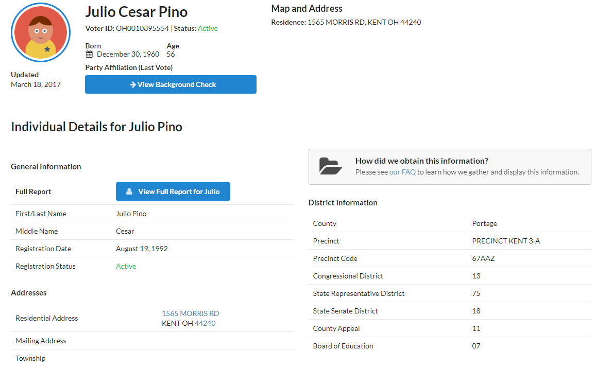595x368 pixels.
Task: Click 'Individual Details for Julio Pino' heading
Action: (x=96, y=127)
